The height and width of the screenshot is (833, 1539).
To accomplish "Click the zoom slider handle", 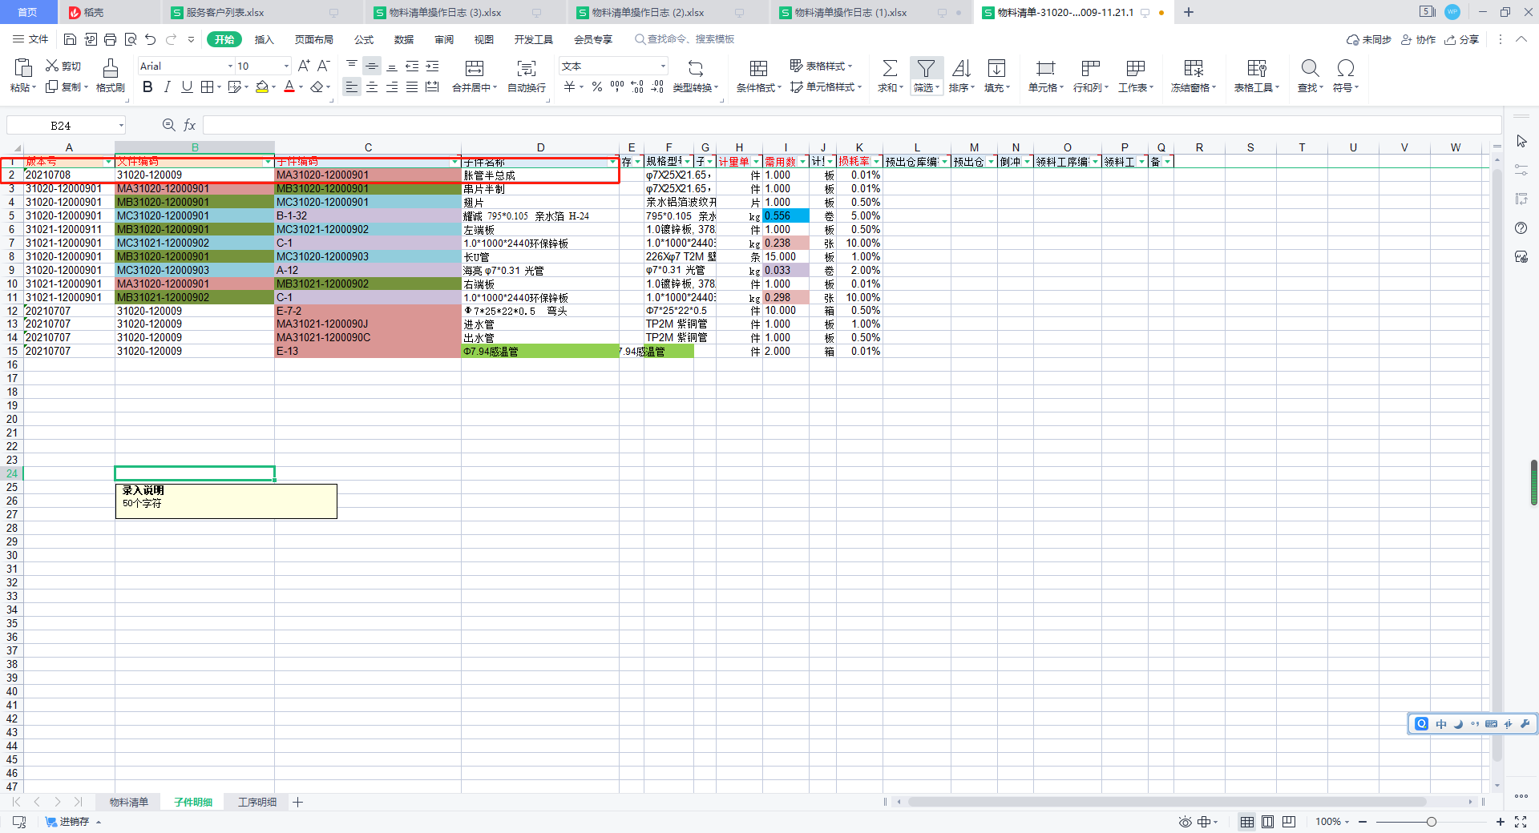I will point(1432,822).
